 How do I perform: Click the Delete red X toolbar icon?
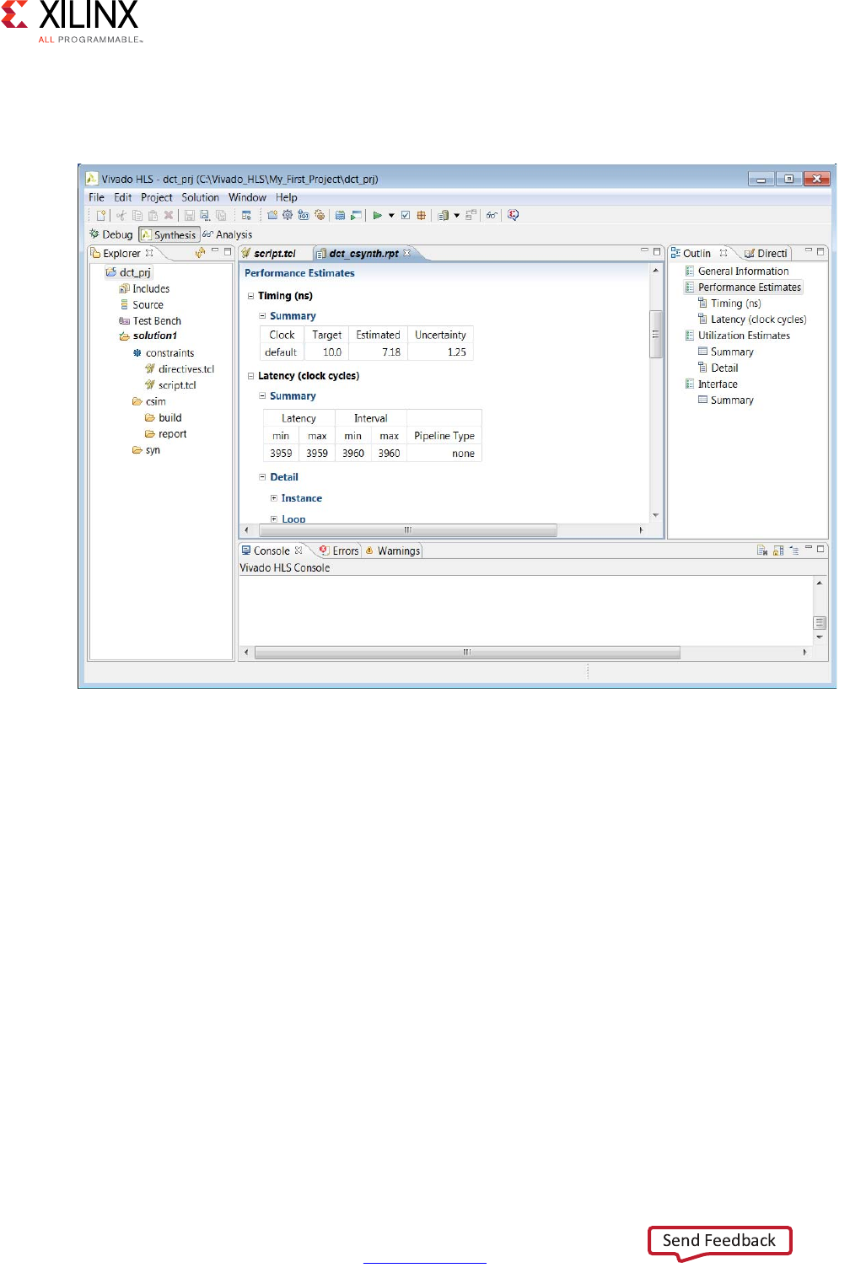tap(169, 215)
